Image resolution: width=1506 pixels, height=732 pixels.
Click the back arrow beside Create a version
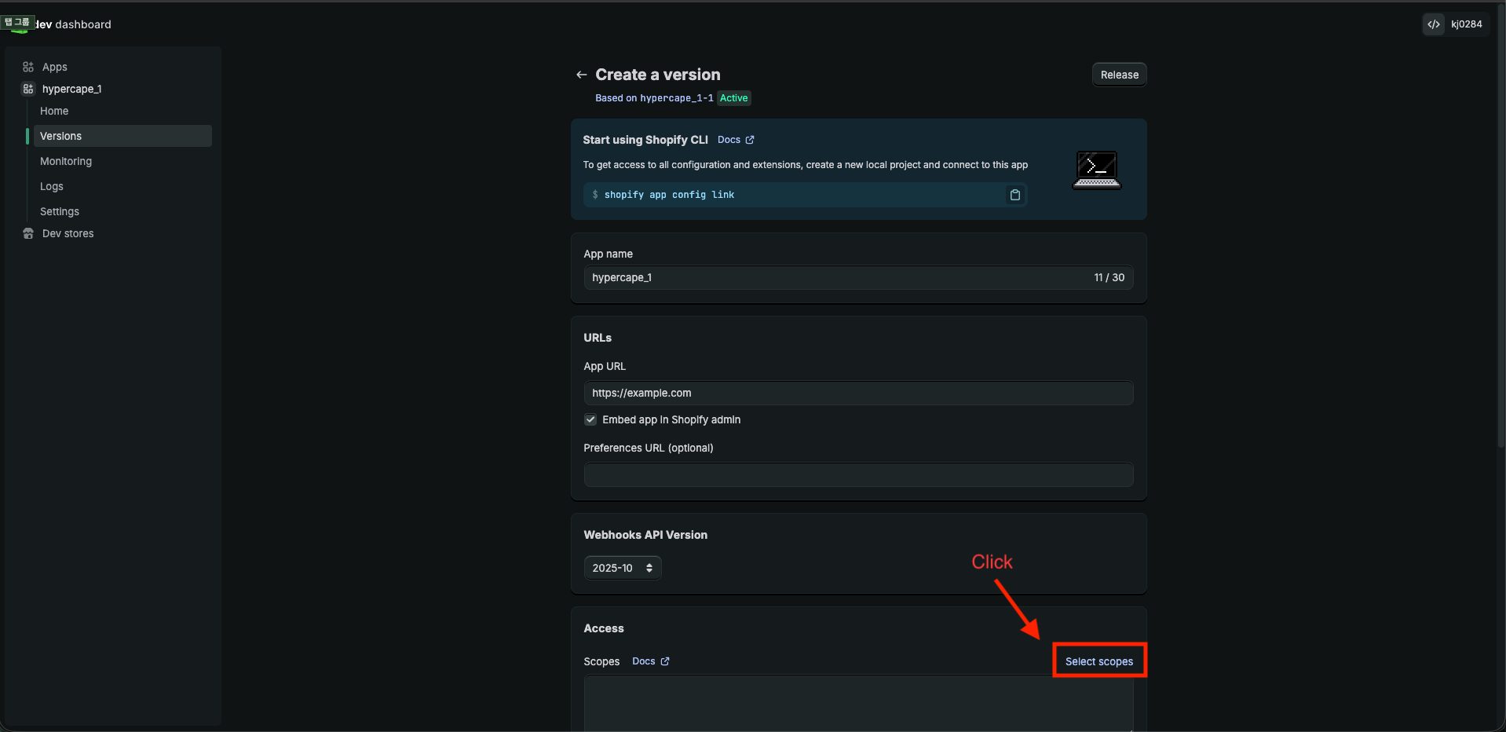[581, 74]
